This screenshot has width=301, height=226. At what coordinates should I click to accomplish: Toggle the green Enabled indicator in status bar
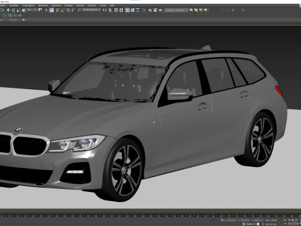tap(255, 224)
